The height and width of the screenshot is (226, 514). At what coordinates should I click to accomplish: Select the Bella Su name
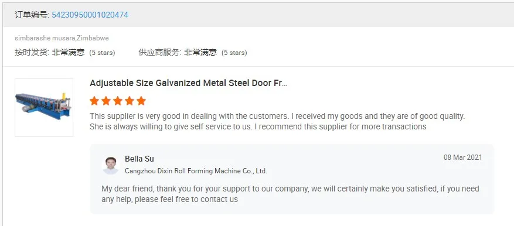click(139, 159)
